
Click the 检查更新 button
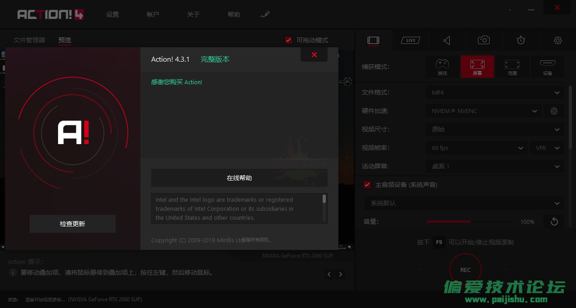pyautogui.click(x=72, y=224)
